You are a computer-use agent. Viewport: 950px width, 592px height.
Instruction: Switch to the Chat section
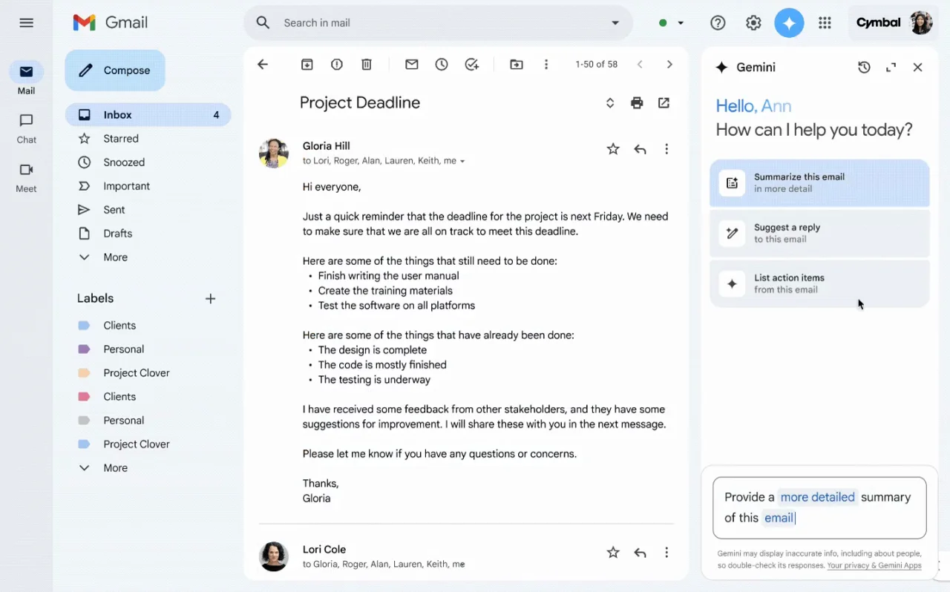point(26,128)
